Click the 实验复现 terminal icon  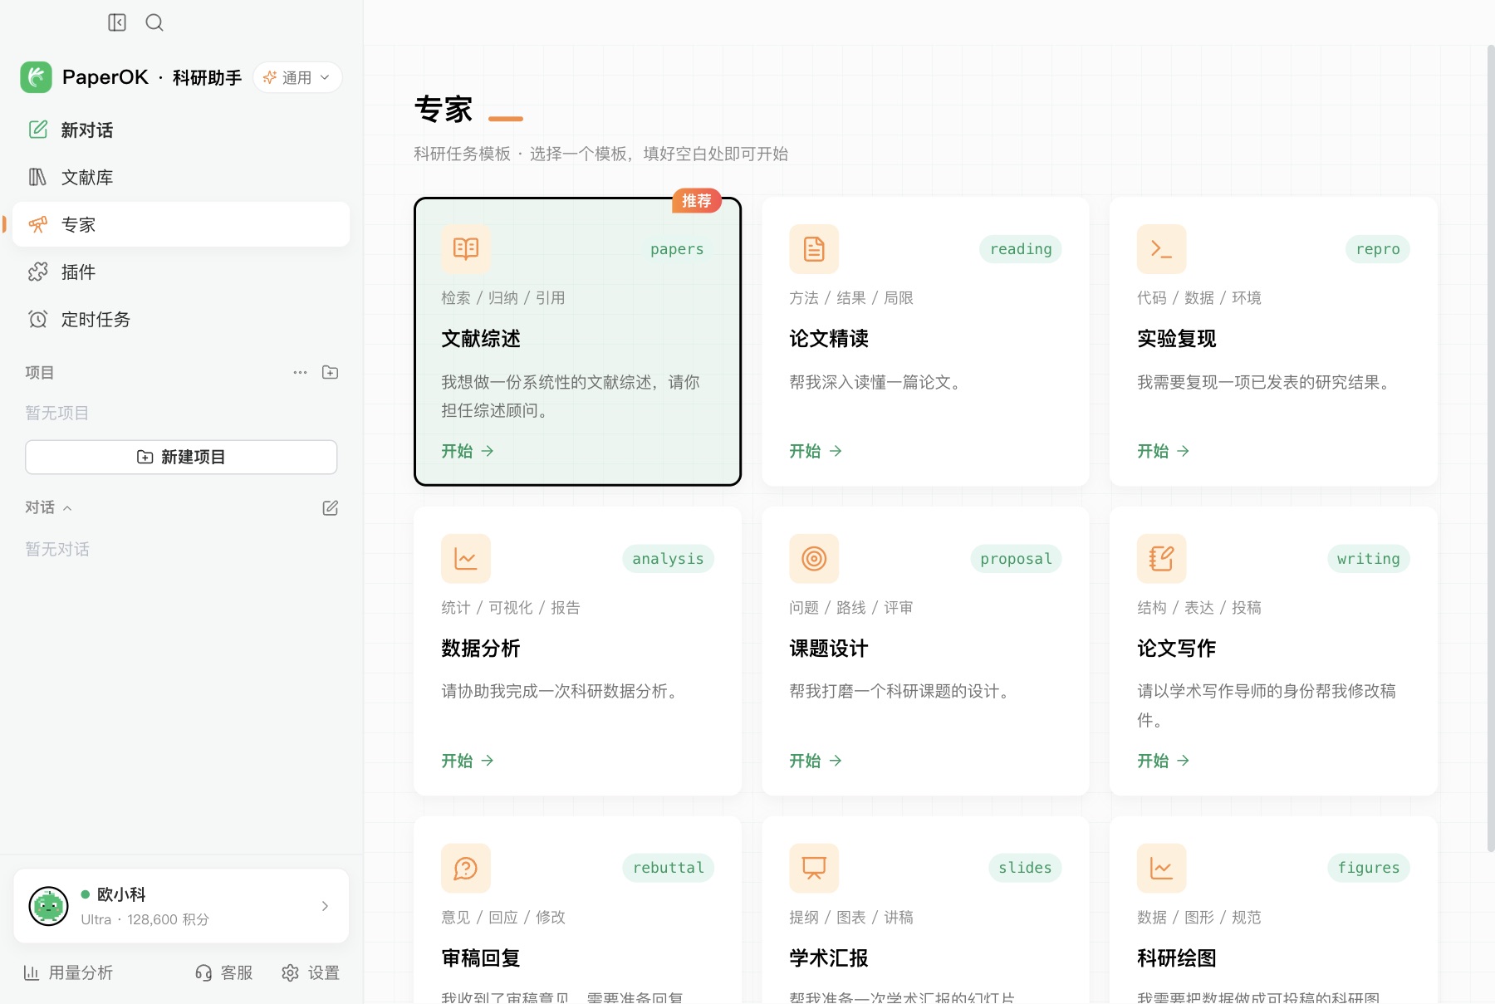click(1162, 249)
